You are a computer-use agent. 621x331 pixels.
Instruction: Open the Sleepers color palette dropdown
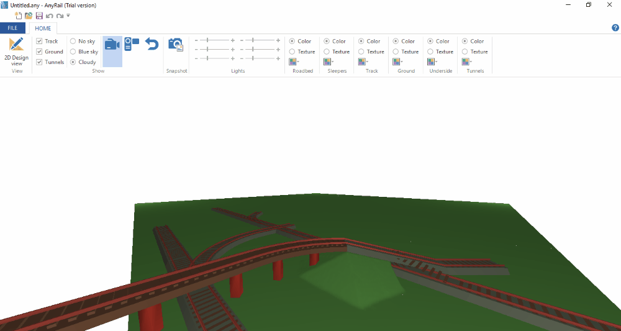pyautogui.click(x=329, y=61)
